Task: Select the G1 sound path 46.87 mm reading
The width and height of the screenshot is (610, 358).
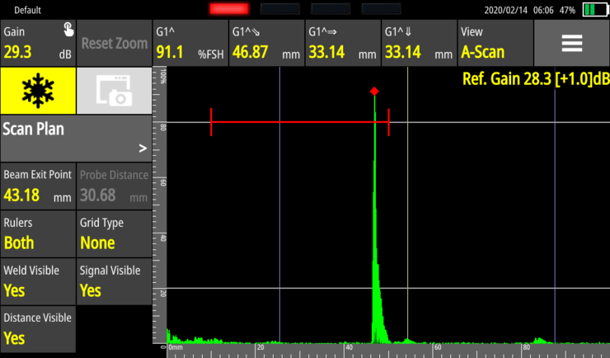Action: coord(266,43)
